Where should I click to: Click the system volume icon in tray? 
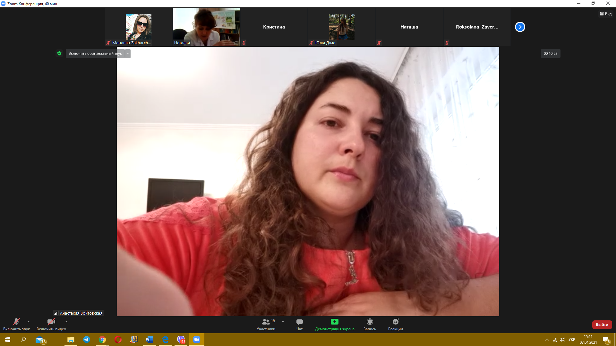(x=562, y=340)
